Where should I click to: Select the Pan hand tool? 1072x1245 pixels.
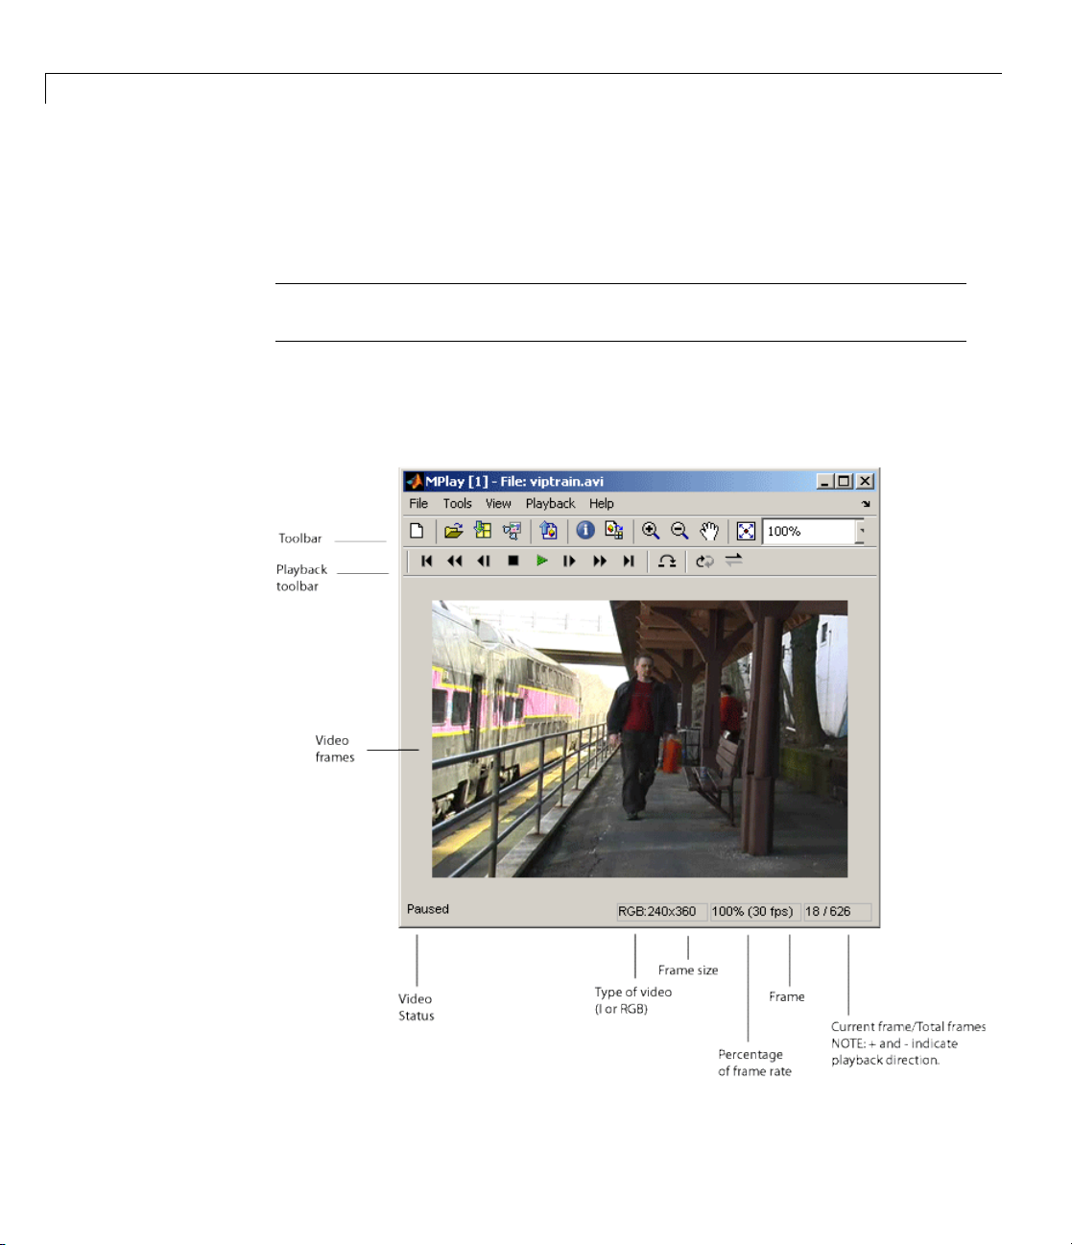[x=709, y=531]
